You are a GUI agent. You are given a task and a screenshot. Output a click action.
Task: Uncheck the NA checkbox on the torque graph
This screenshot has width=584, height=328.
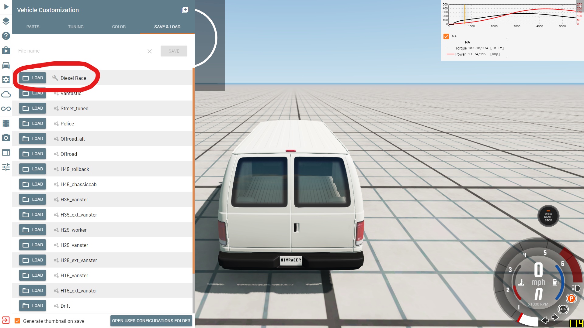point(446,36)
